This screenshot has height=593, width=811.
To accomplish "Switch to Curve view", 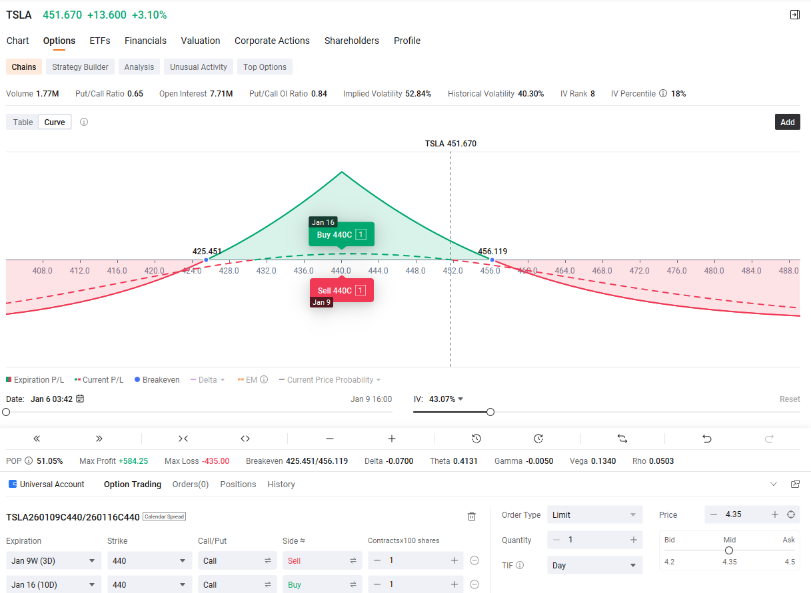I will (55, 122).
